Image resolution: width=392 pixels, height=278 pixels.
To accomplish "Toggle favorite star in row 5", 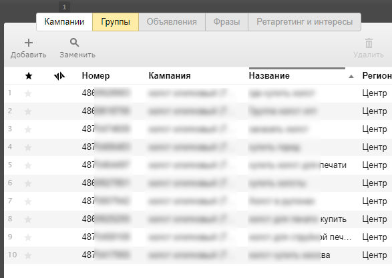I will (x=28, y=165).
